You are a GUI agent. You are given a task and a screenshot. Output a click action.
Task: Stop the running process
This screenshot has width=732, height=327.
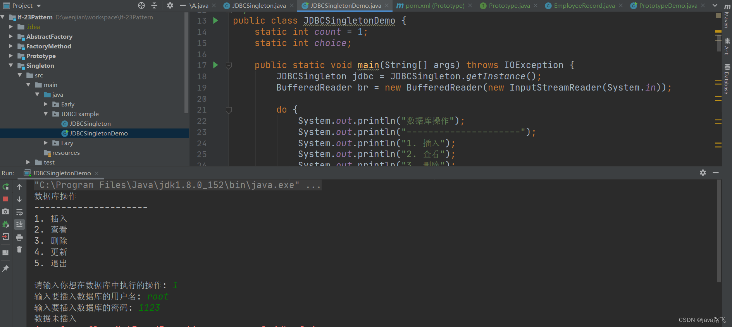coord(5,199)
